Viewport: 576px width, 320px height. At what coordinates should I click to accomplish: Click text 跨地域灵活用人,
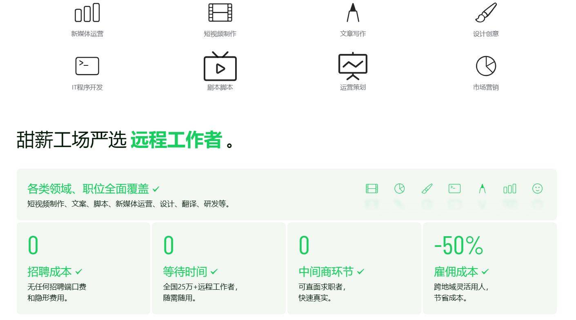tap(462, 287)
